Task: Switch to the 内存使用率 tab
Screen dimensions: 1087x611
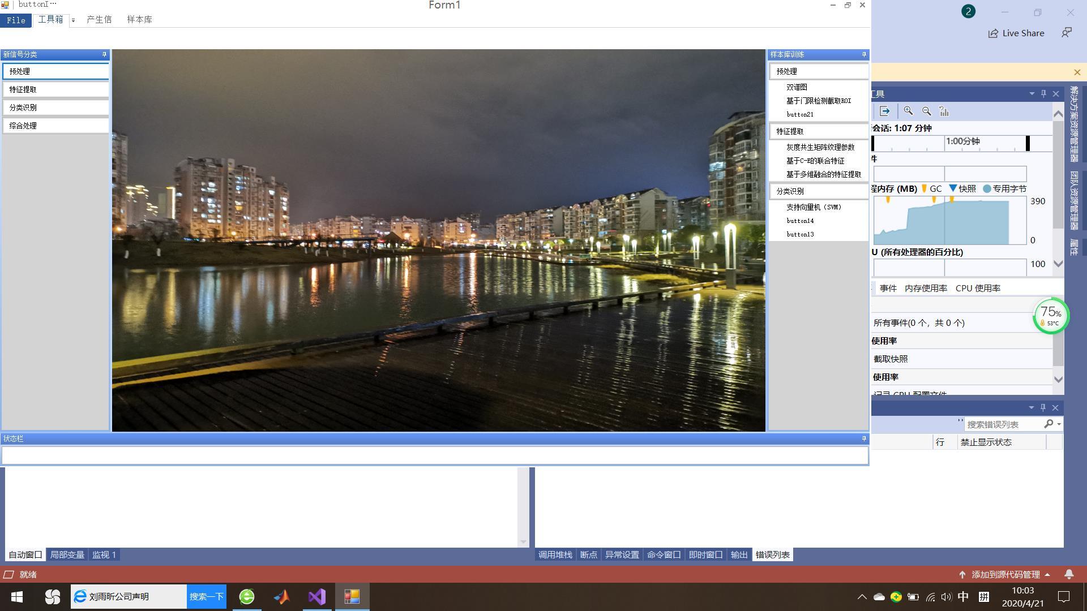Action: (x=926, y=289)
